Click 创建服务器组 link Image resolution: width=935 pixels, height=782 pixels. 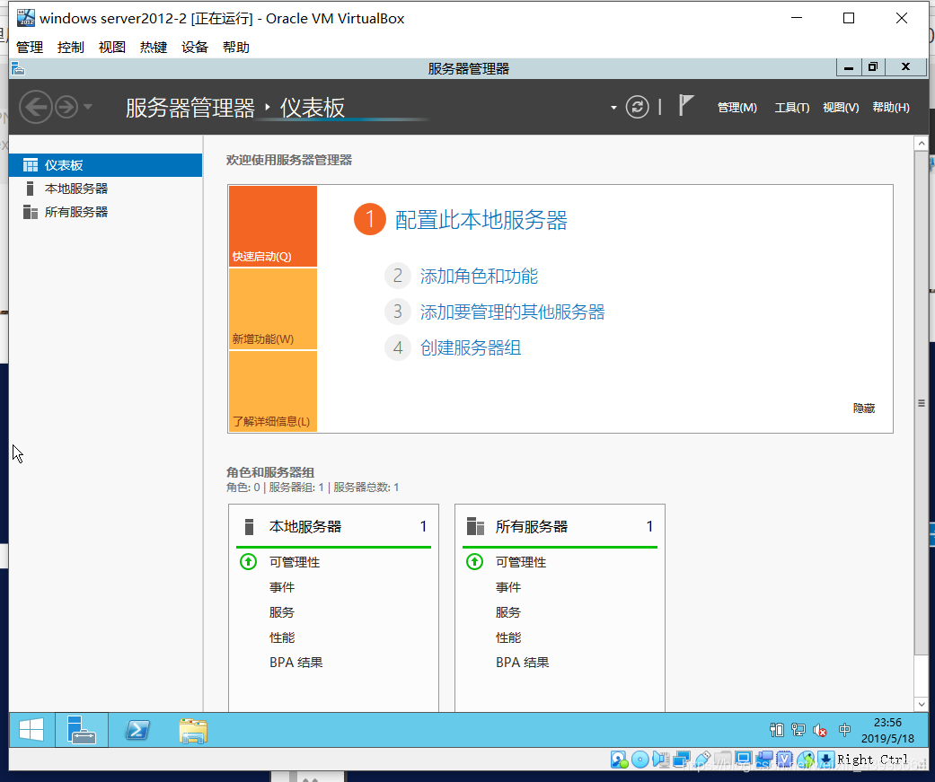[x=471, y=347]
